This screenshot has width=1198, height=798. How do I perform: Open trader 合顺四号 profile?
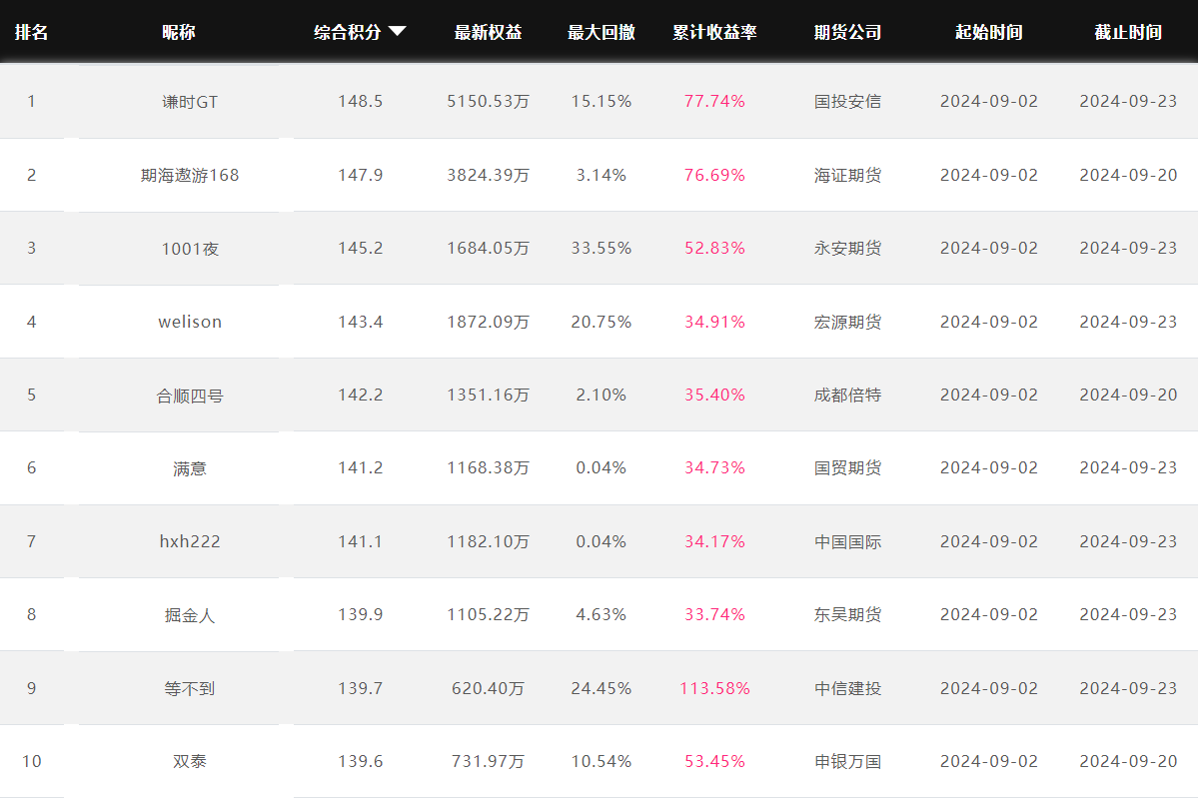(x=190, y=396)
